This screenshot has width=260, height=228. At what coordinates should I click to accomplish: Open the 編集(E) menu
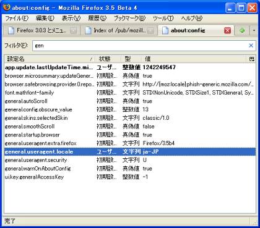[45, 19]
